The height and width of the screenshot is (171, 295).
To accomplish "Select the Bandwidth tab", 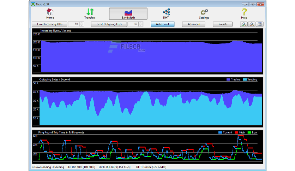I will pyautogui.click(x=128, y=14).
